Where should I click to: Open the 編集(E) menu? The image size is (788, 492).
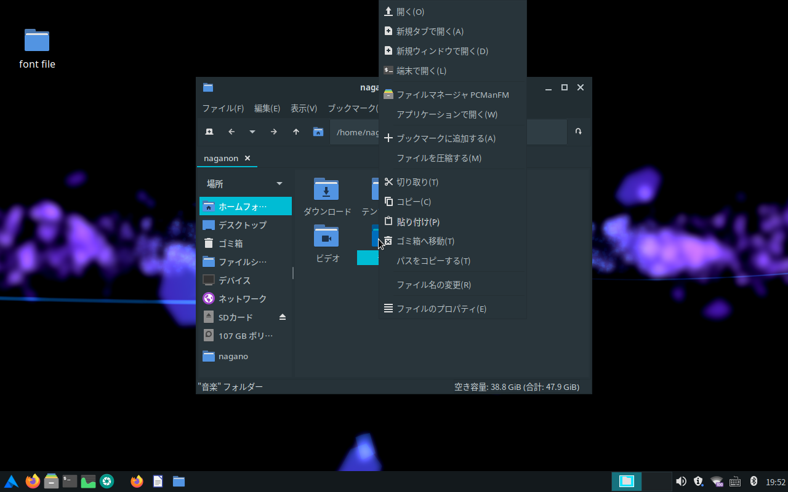point(267,108)
